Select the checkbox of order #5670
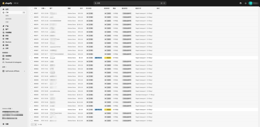The image size is (260, 127). coord(32,39)
